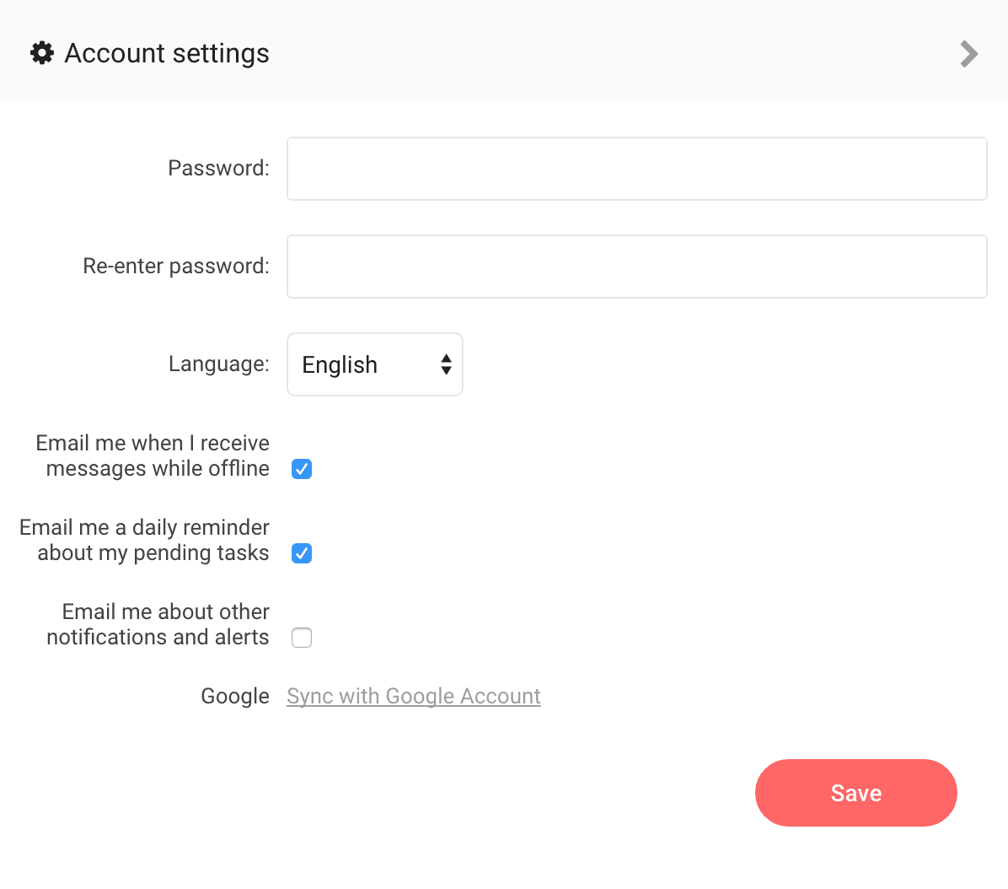Click the up-down arrows in Language selector
The image size is (1008, 889).
coord(446,364)
